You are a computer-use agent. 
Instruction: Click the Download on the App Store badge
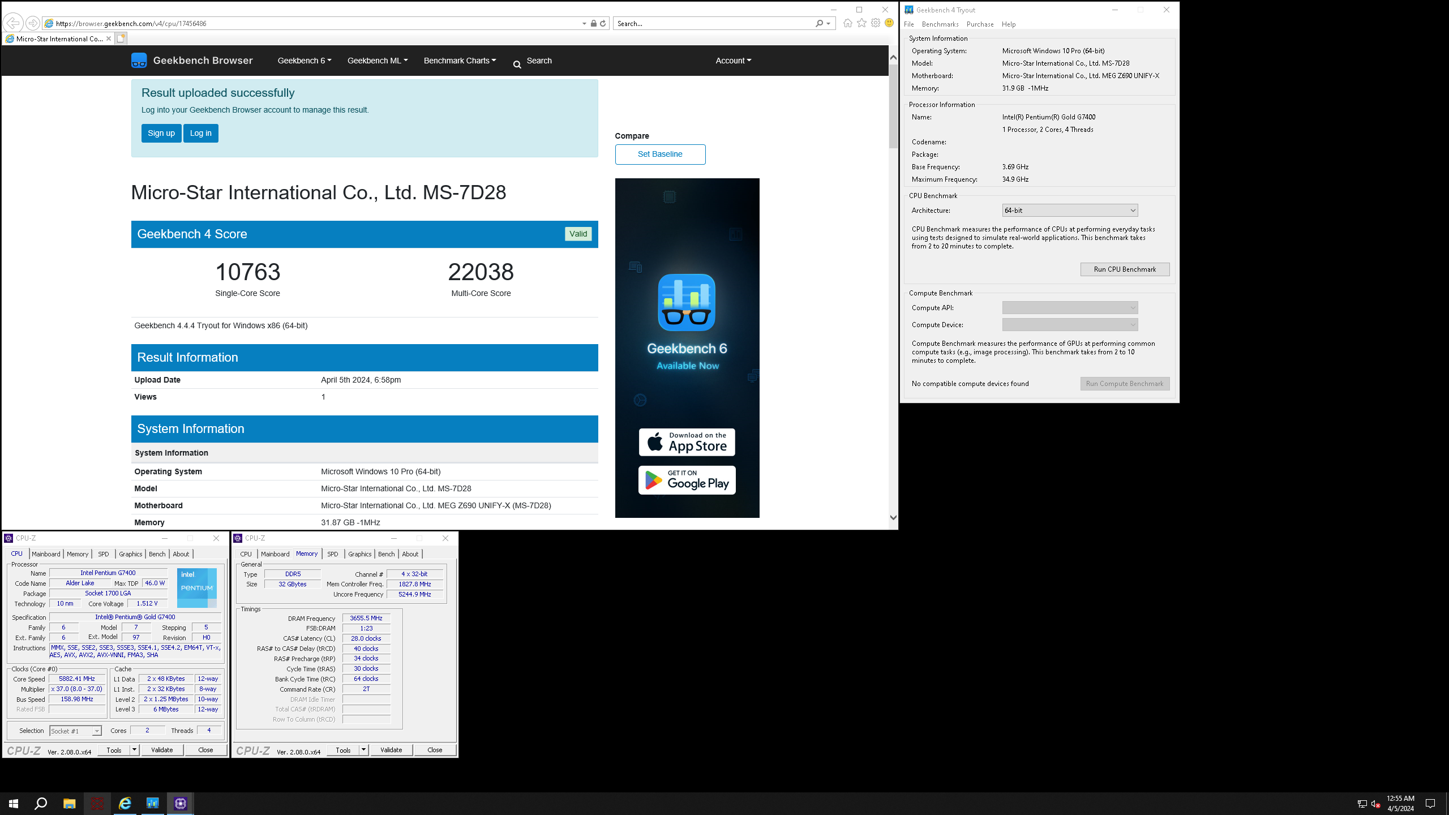coord(687,442)
